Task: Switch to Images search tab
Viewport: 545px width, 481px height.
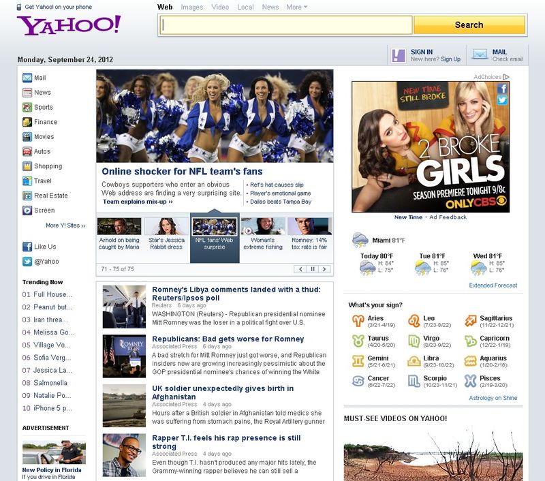Action: point(192,7)
